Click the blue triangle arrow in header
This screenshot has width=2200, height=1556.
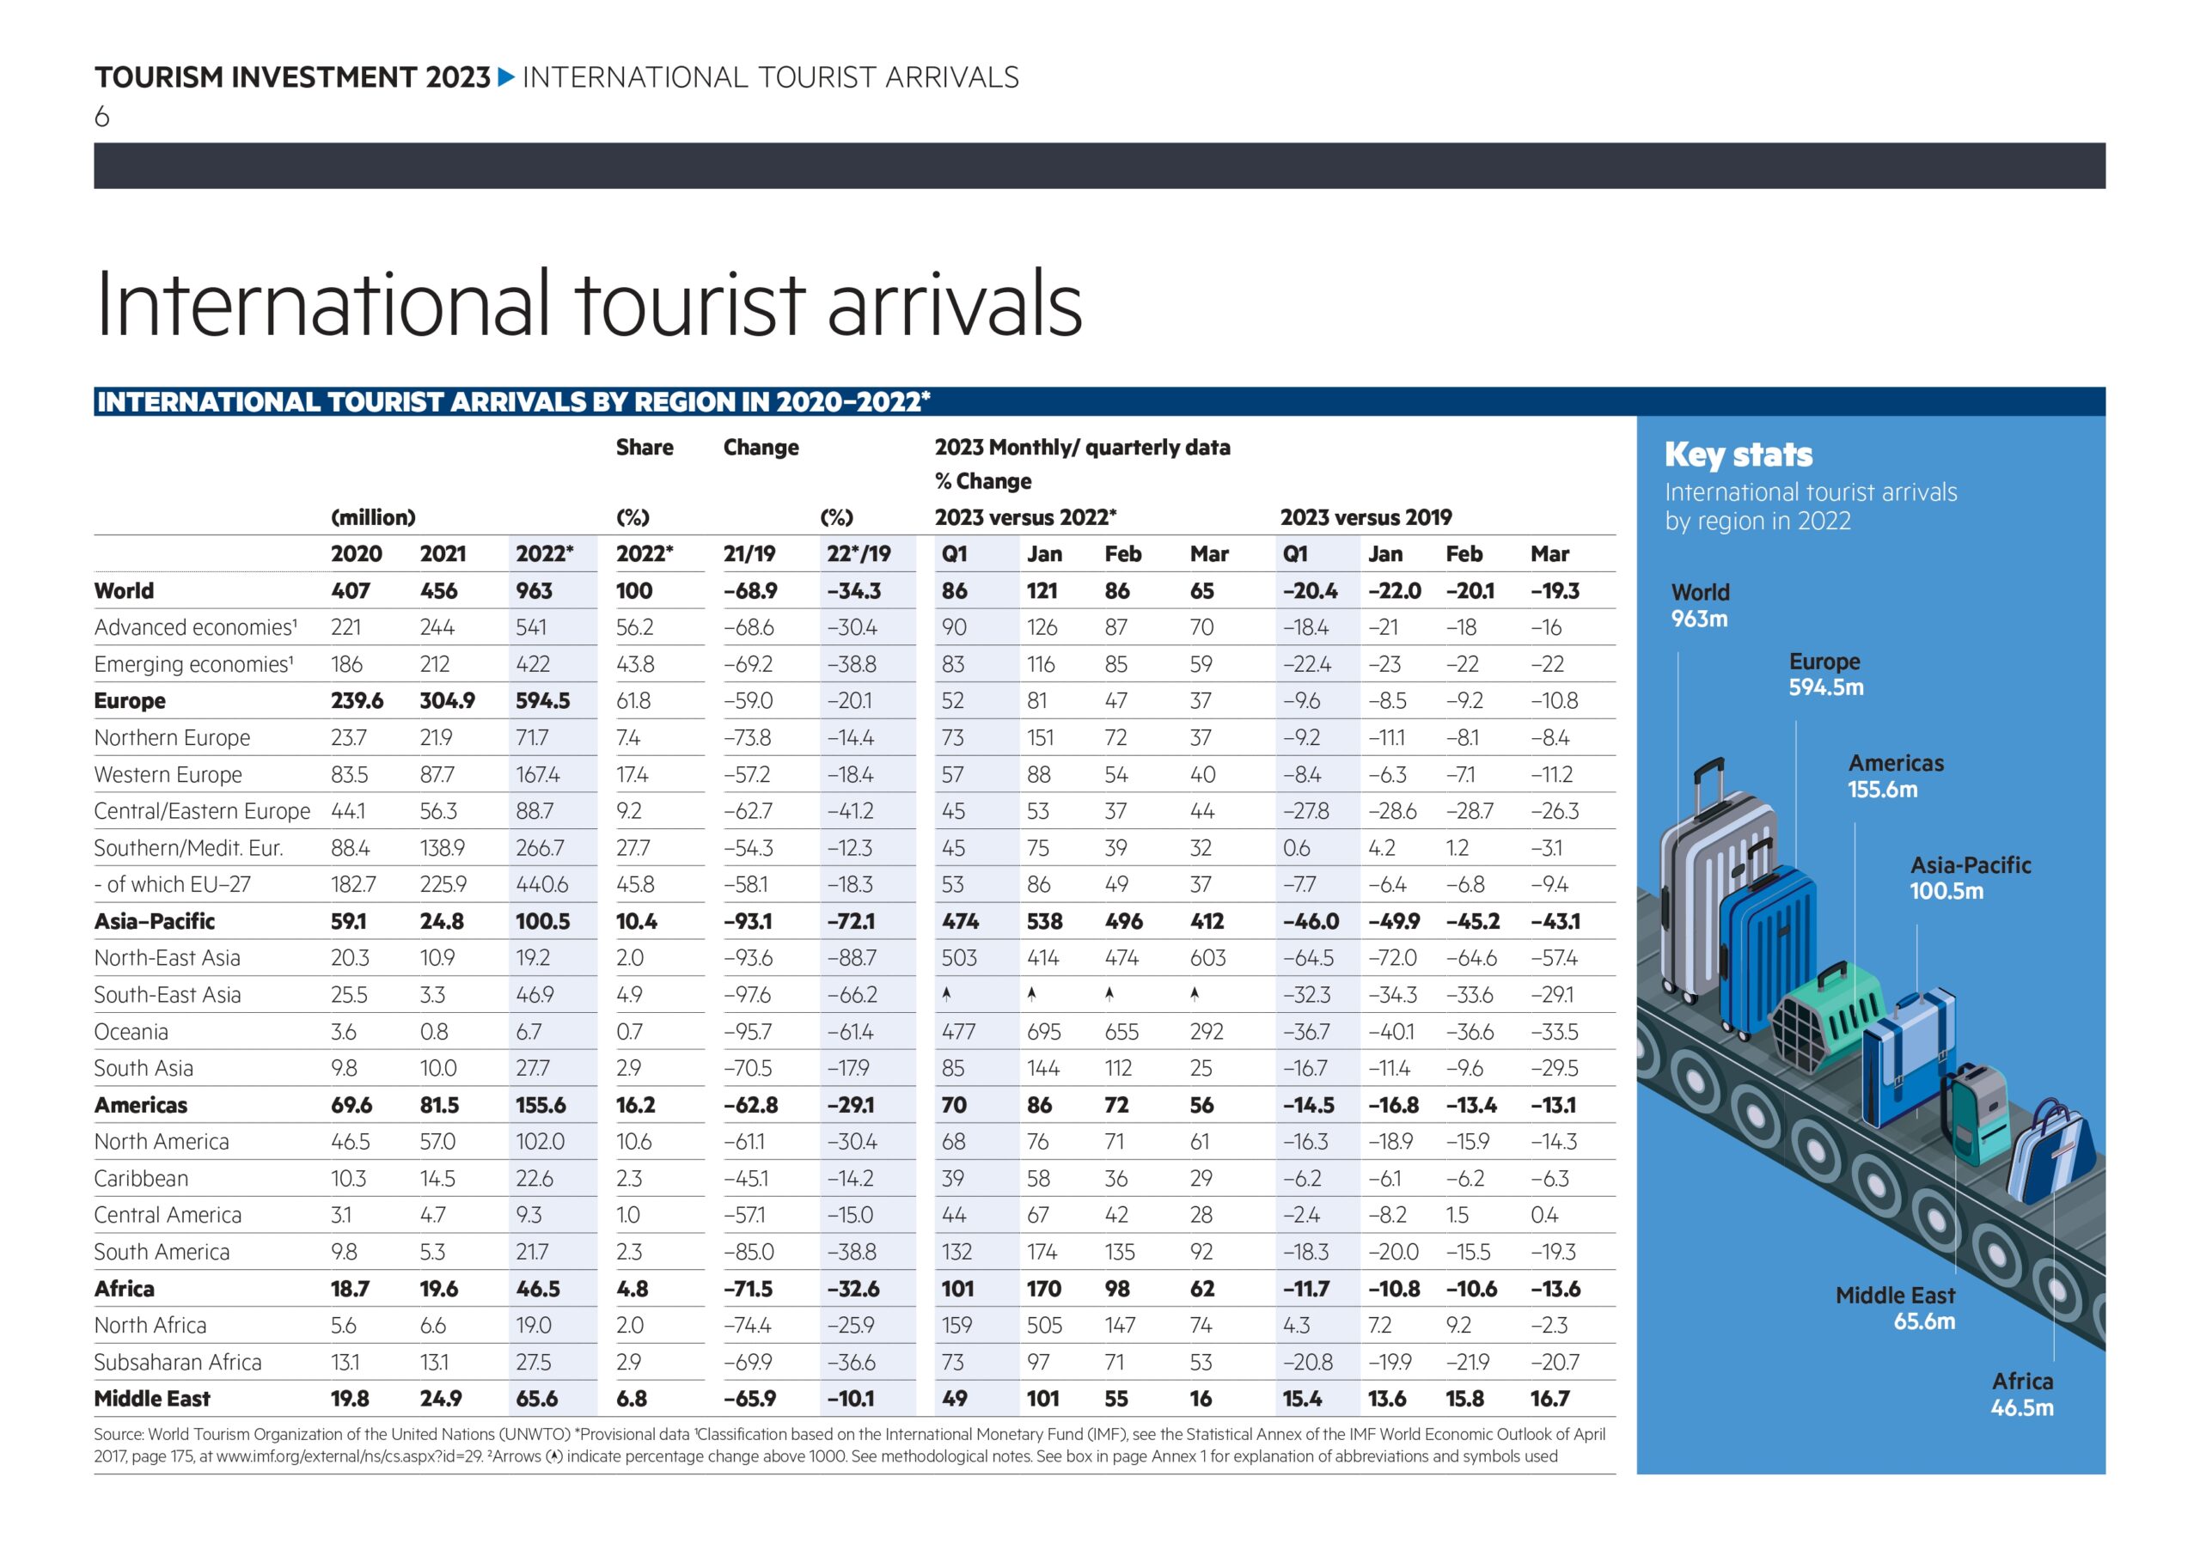pyautogui.click(x=507, y=76)
